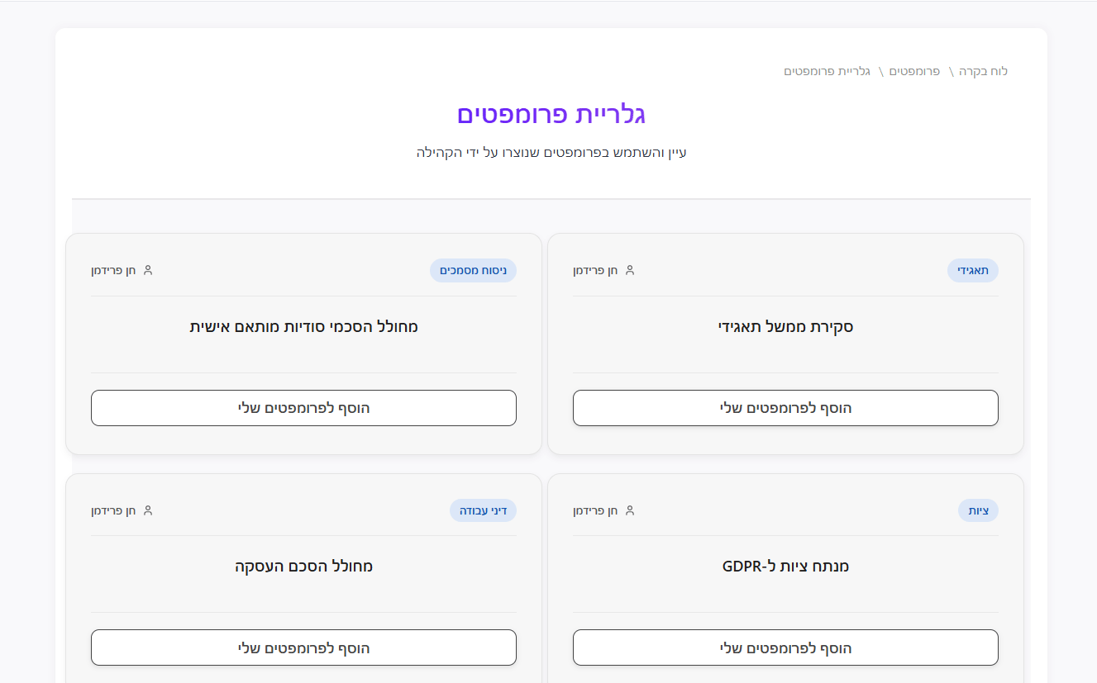
Task: Click the user icon on the GDPR compliance card
Action: 629,510
